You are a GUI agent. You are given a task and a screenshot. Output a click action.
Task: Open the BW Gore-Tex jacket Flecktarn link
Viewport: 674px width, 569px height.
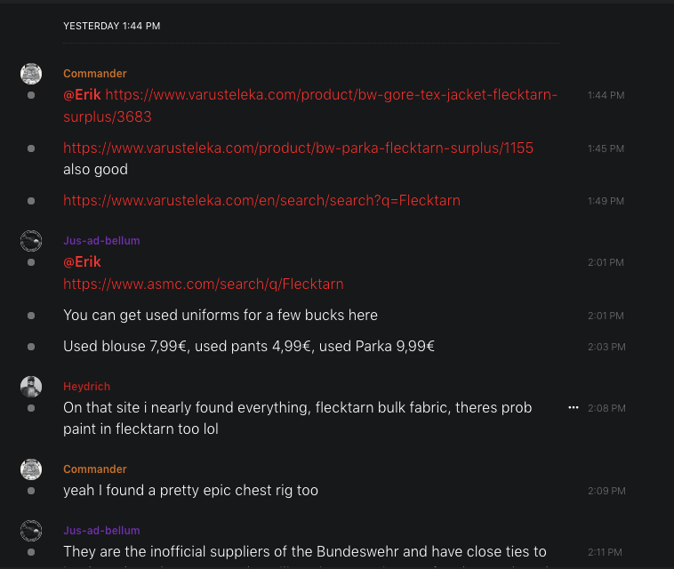click(x=331, y=95)
